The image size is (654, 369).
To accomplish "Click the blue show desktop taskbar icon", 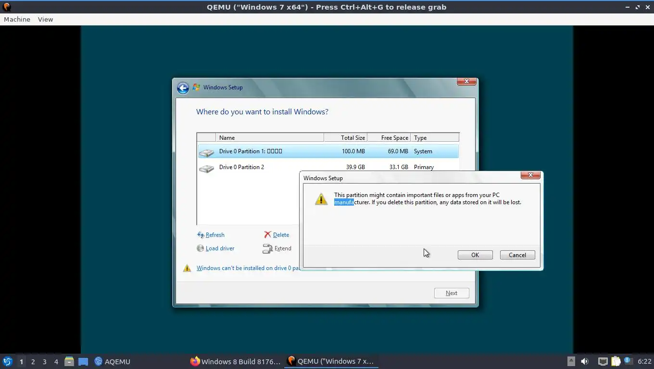I will tap(83, 361).
